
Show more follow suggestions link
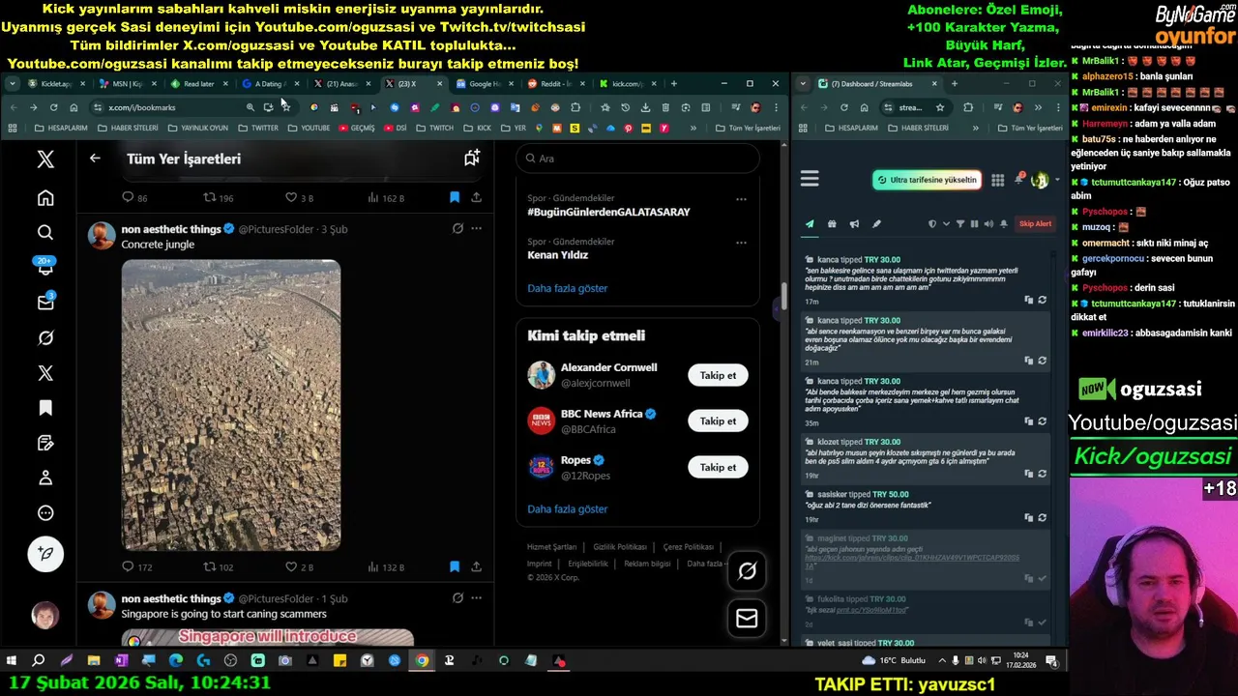[x=568, y=508]
